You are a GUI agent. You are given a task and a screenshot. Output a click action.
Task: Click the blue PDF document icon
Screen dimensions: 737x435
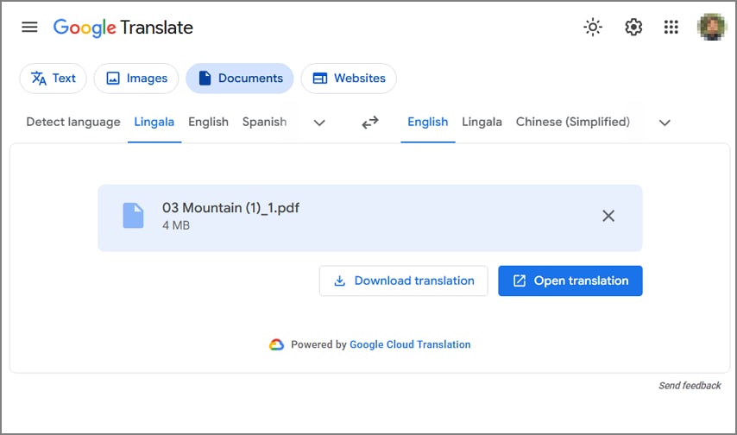pos(133,216)
